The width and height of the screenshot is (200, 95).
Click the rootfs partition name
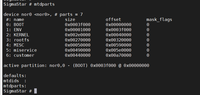(x=21, y=40)
